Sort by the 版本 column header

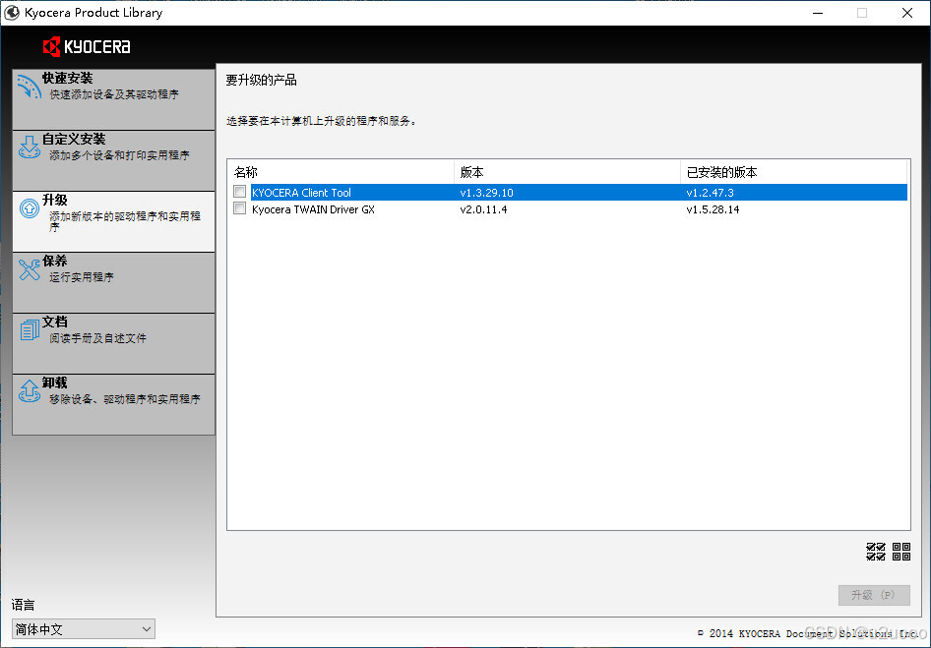tap(567, 173)
